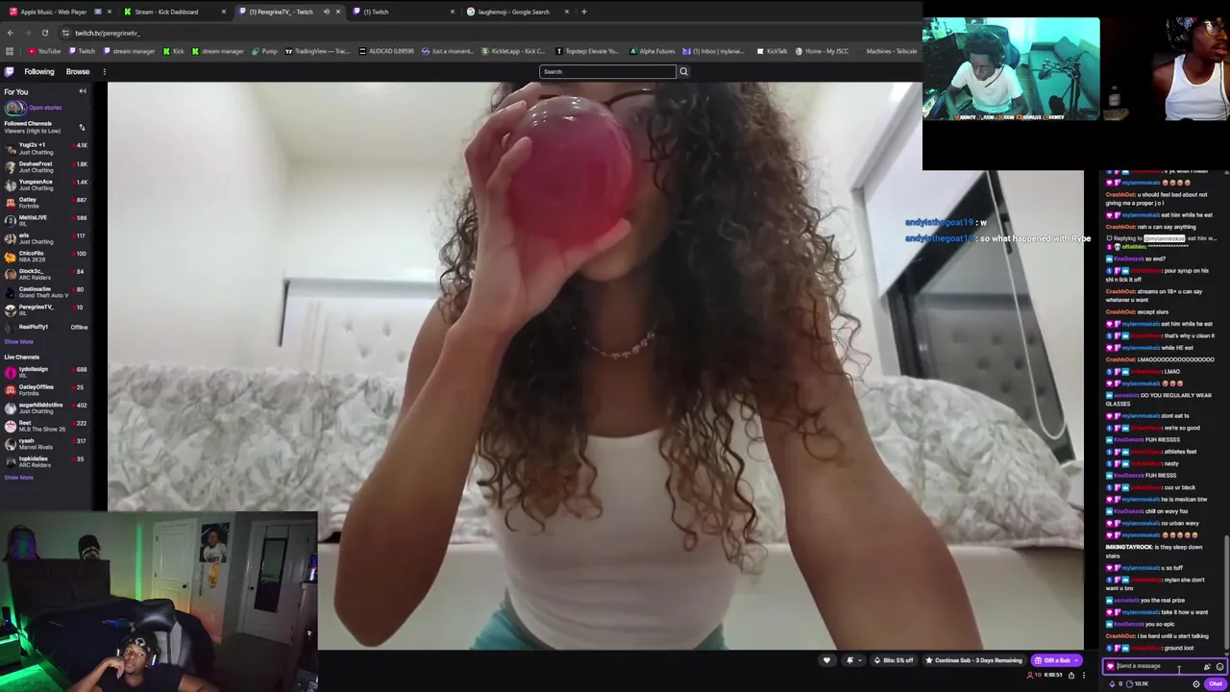Open the Yugi2x followed channel
This screenshot has height=692, width=1230.
[x=45, y=148]
